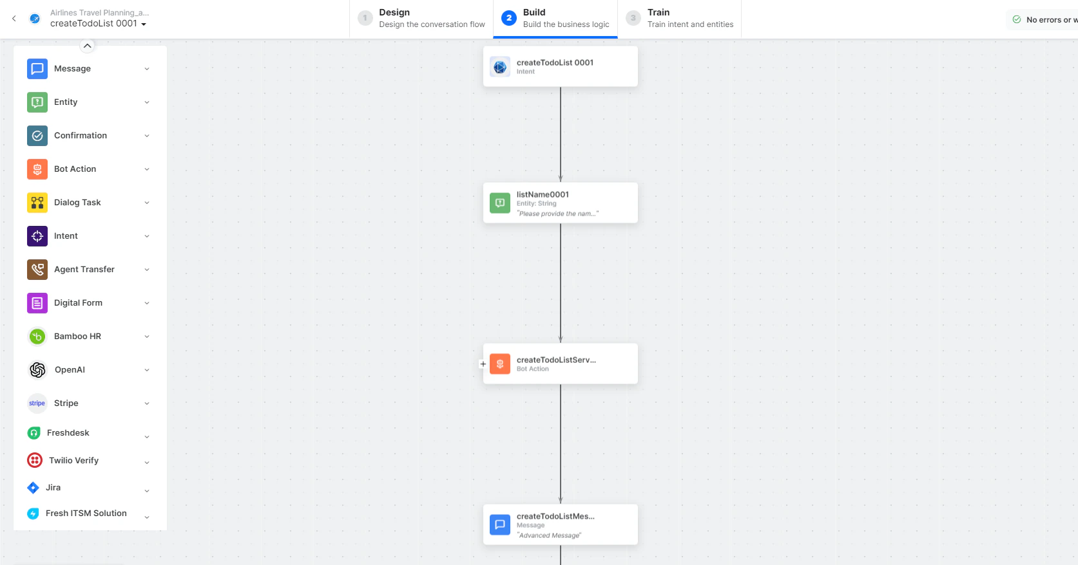Select the Bot Action node icon
The width and height of the screenshot is (1078, 565).
37,169
